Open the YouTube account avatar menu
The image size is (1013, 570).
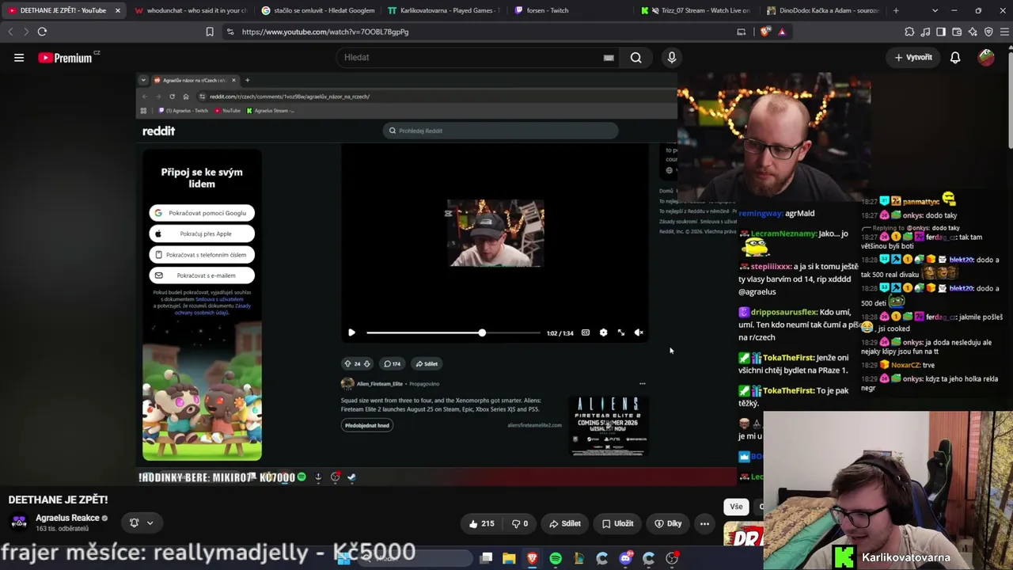[986, 58]
